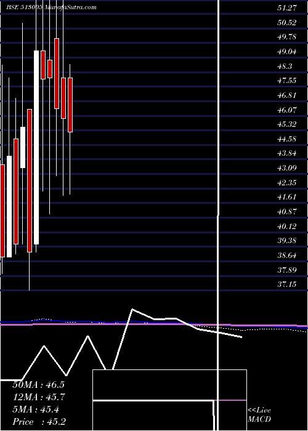Screen dimensions: 308x431
Task: Click the <<Live MACD label
Action: pos(259,415)
